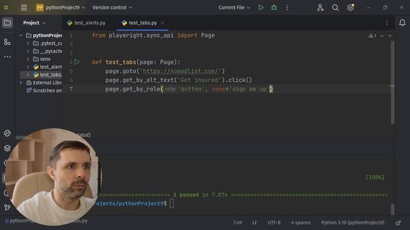Show more tool windows ellipsis
410x230 pixels.
click(x=7, y=57)
